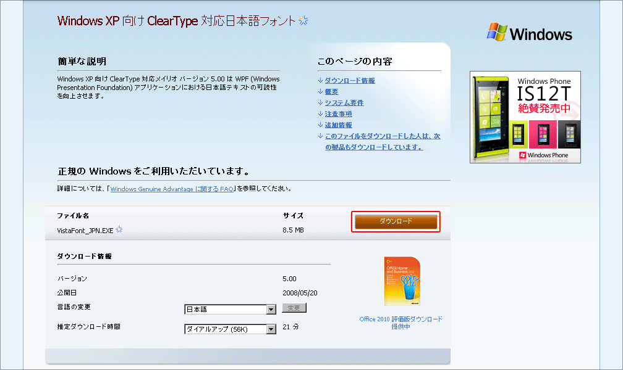Click the arrow icon before ダウンロード情報 link
623x370 pixels.
click(320, 81)
